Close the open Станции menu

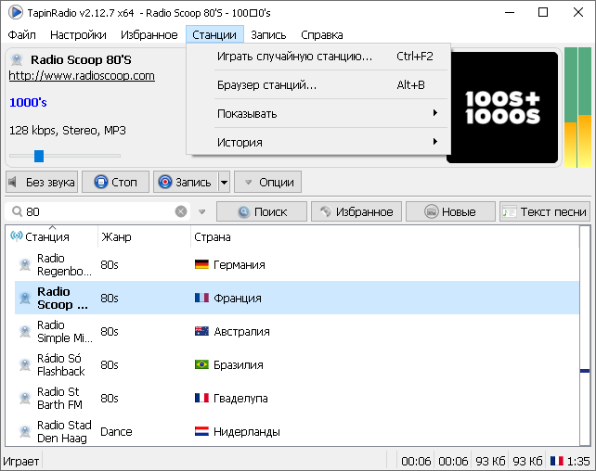pyautogui.click(x=214, y=35)
